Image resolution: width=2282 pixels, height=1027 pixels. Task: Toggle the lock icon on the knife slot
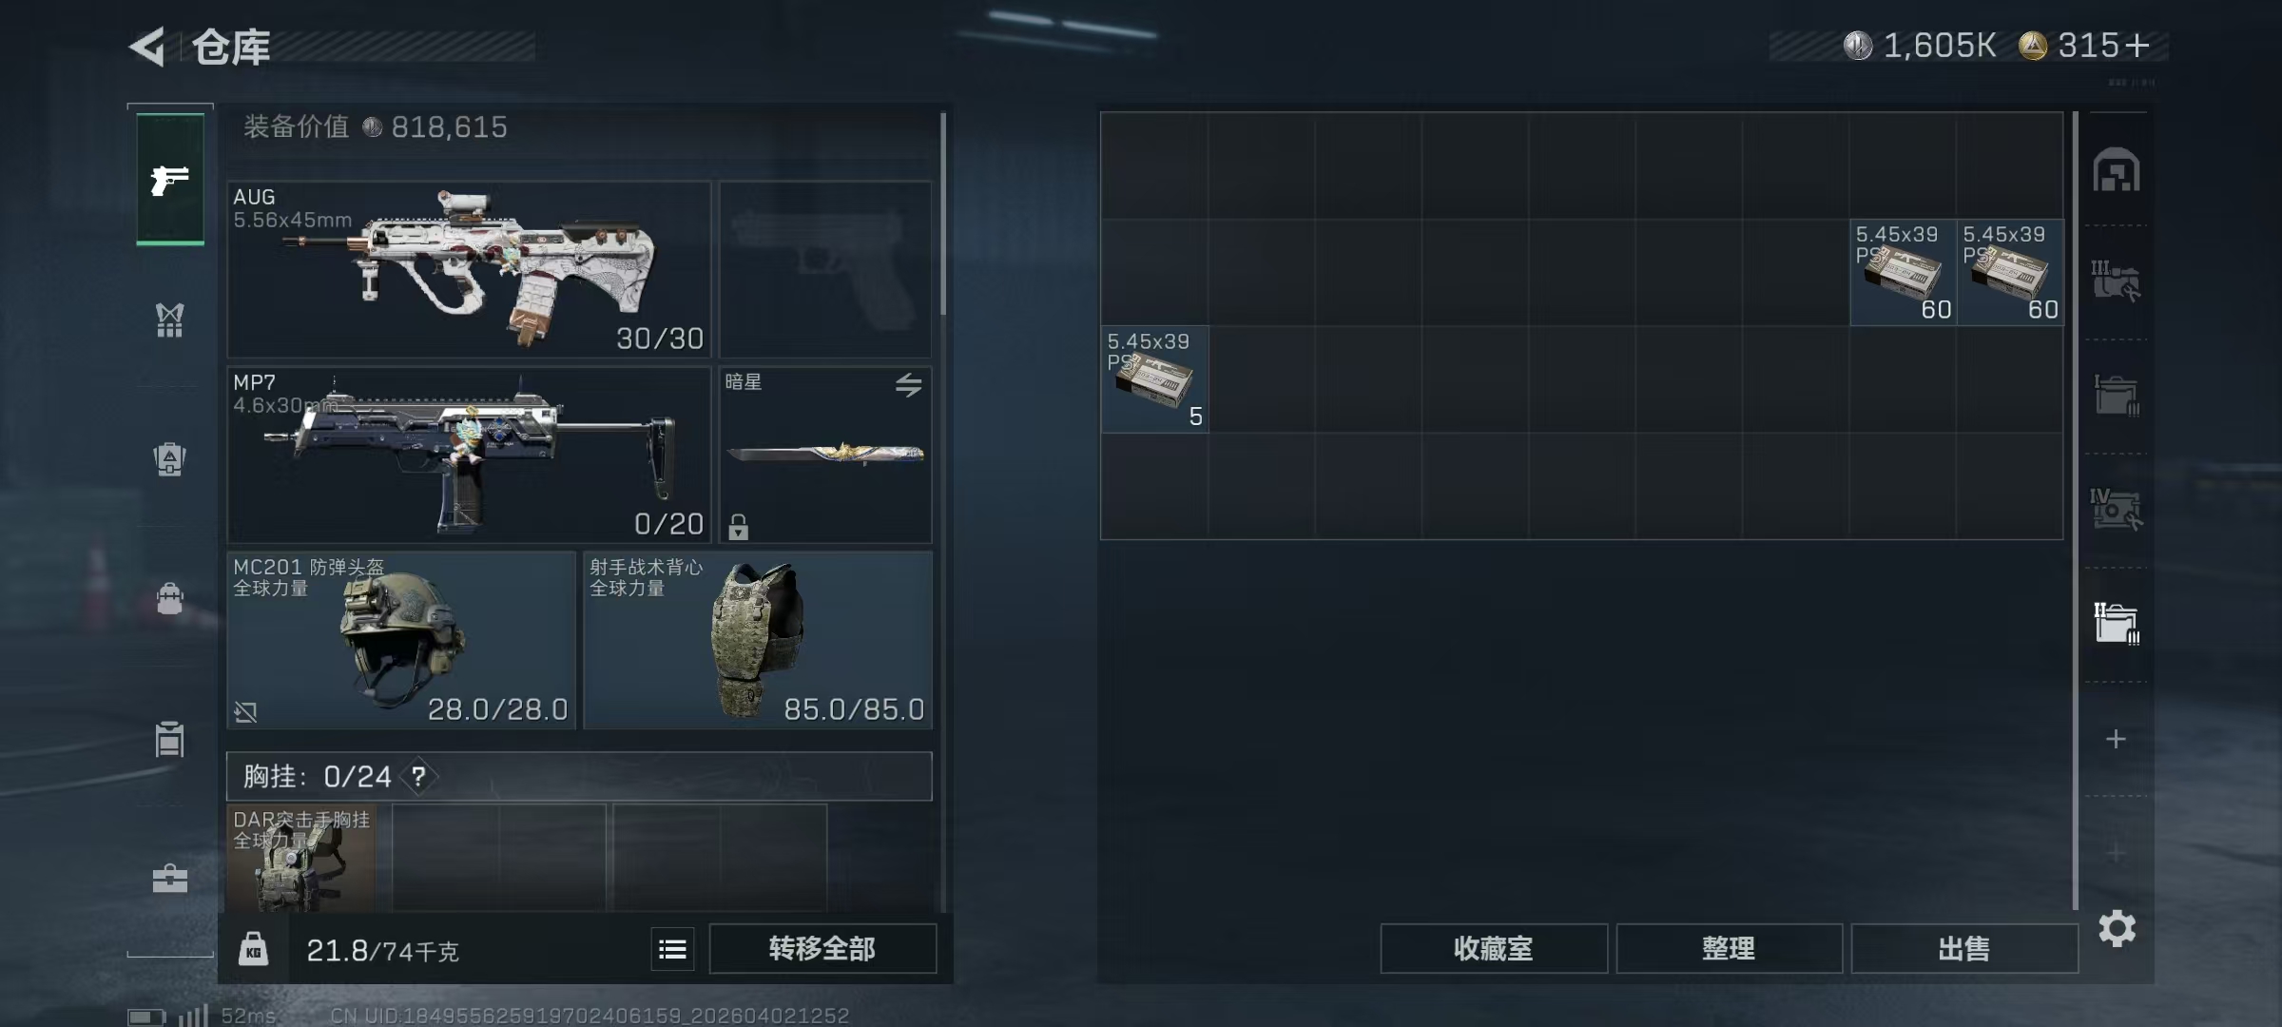[738, 527]
